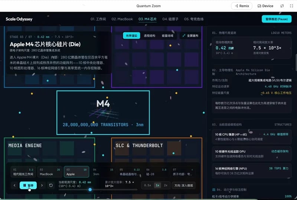Click the 暂停 pause playback button

coord(28,186)
